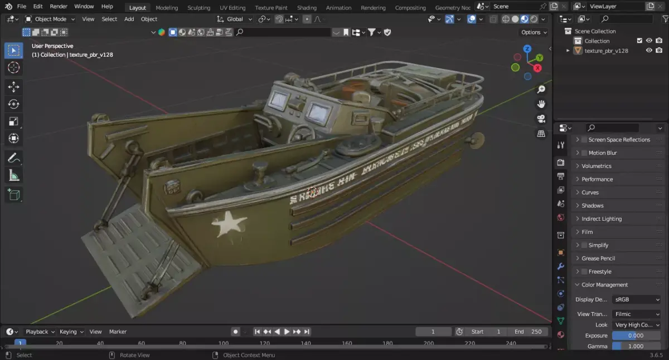The image size is (669, 360).
Task: Select the Scale tool
Action: [x=14, y=121]
